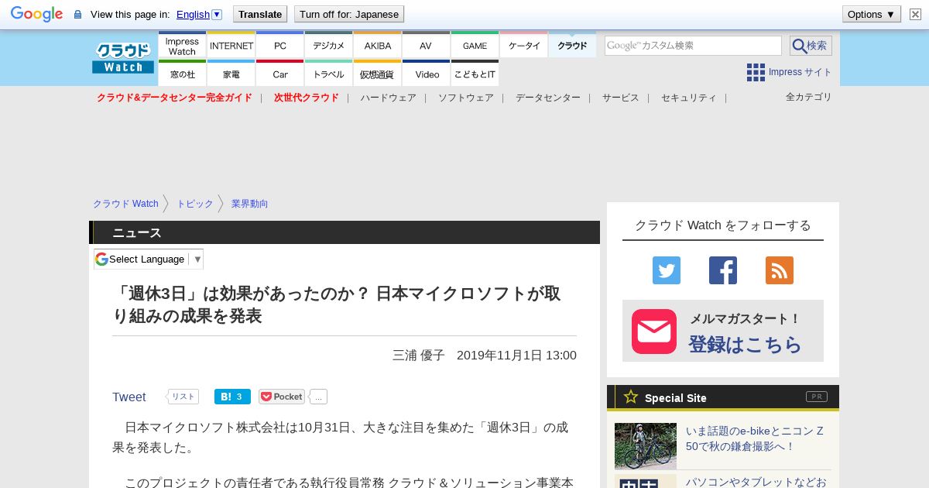929x488 pixels.
Task: Click the 検索 search button
Action: pyautogui.click(x=811, y=46)
